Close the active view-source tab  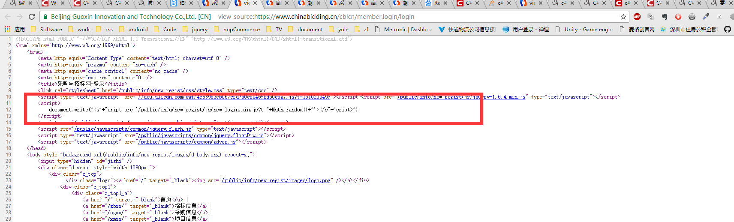click(x=256, y=3)
